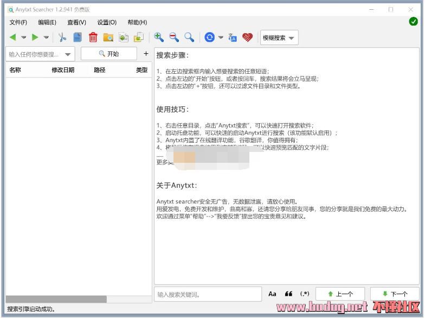Click the copy-to document icon
This screenshot has width=425, height=318.
pyautogui.click(x=124, y=37)
